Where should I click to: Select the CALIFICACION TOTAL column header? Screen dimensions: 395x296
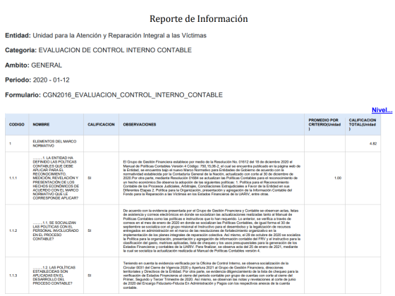363,125
